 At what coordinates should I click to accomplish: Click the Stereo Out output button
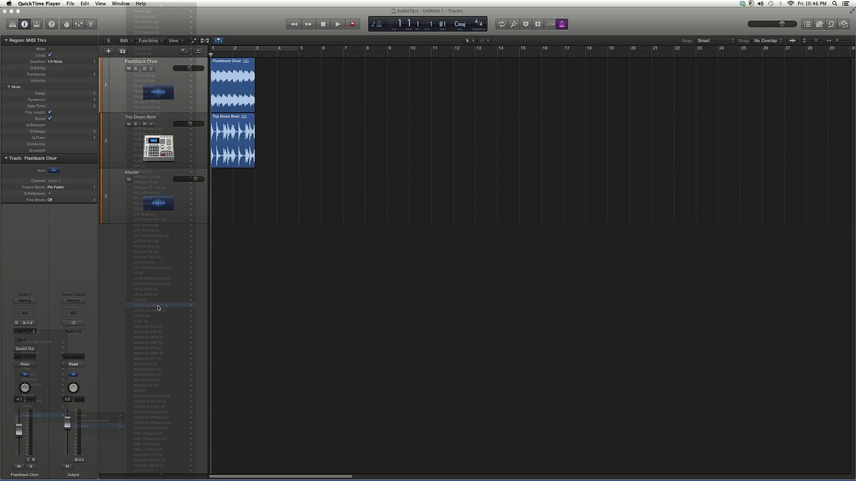coord(25,349)
